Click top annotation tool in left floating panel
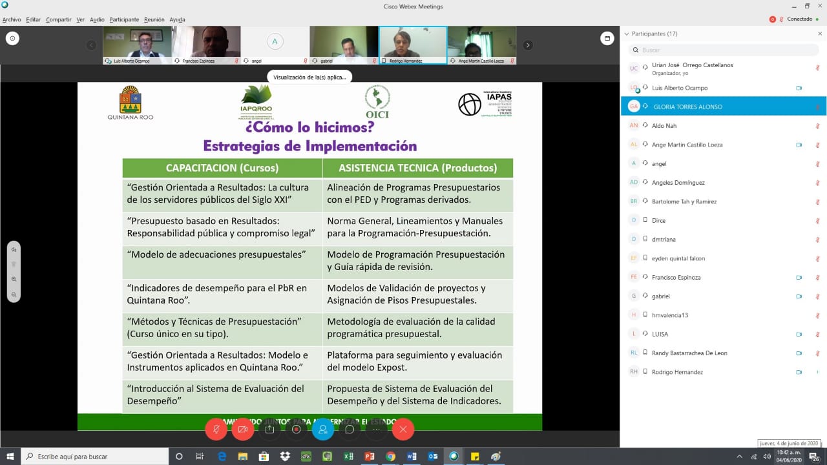Screen dimensions: 827x465 (14, 249)
